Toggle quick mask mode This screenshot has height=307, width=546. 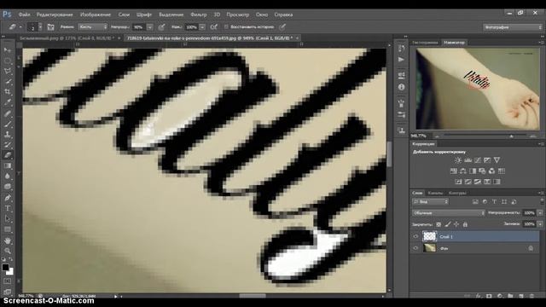click(x=8, y=281)
